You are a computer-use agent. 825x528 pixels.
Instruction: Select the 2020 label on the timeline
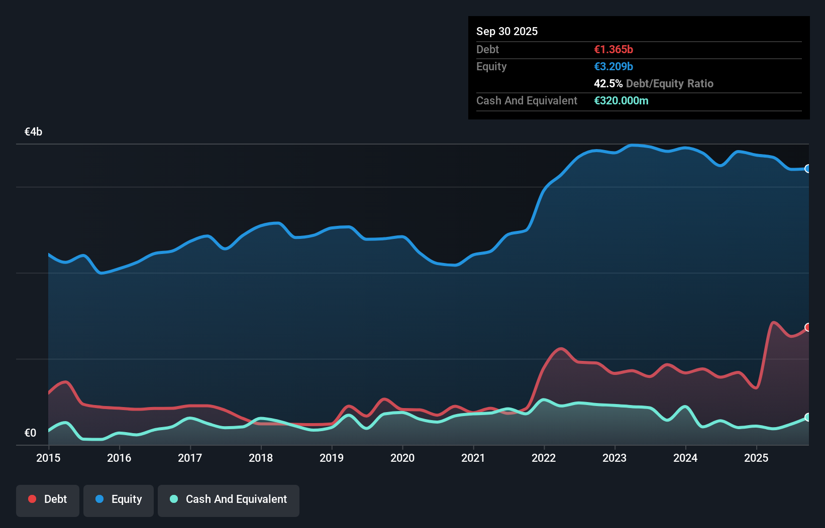pyautogui.click(x=402, y=458)
